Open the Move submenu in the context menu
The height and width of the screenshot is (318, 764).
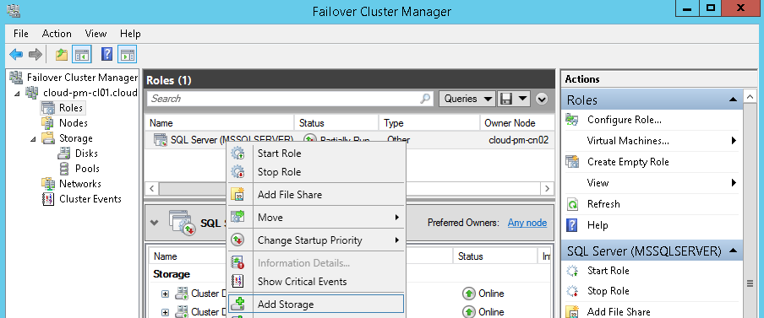pyautogui.click(x=316, y=218)
